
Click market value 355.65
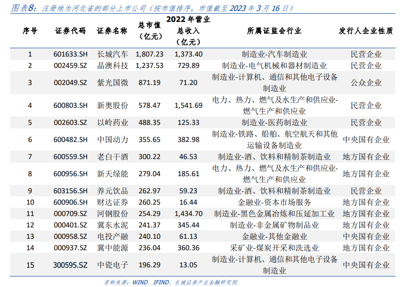tap(149, 140)
